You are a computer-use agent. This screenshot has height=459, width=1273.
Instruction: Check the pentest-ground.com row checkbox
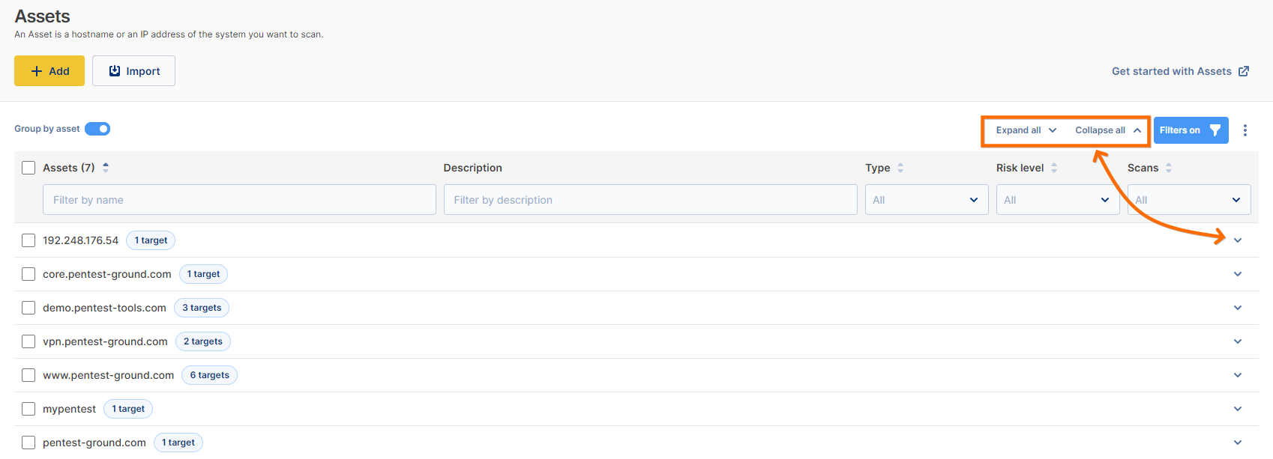[x=28, y=443]
